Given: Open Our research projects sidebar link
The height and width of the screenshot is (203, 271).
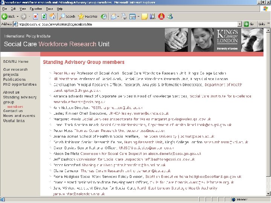Looking at the screenshot, I should (15, 72).
